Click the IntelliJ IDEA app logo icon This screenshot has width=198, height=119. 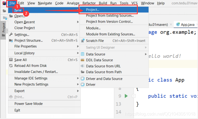tap(4, 3)
